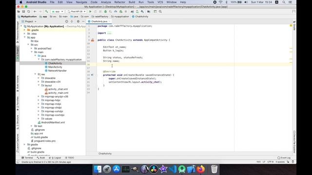Open the VCS menu

pyautogui.click(x=160, y=2)
